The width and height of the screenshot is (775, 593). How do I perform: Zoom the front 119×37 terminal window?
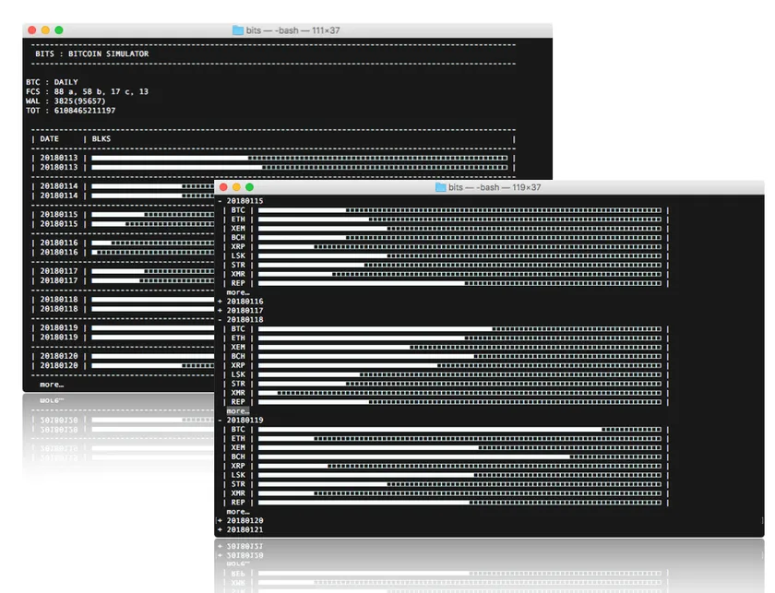[250, 187]
